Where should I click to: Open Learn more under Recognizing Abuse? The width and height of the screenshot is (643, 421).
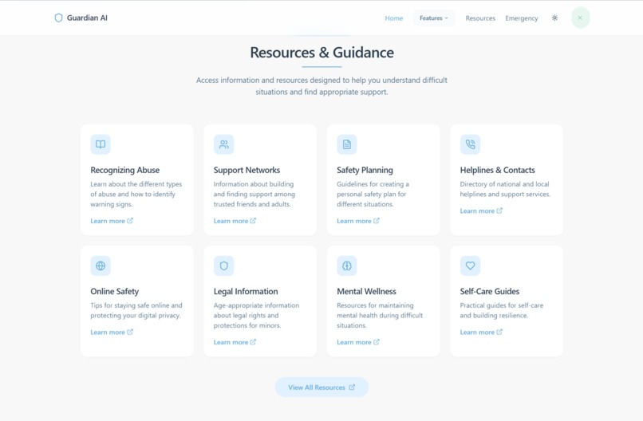112,221
